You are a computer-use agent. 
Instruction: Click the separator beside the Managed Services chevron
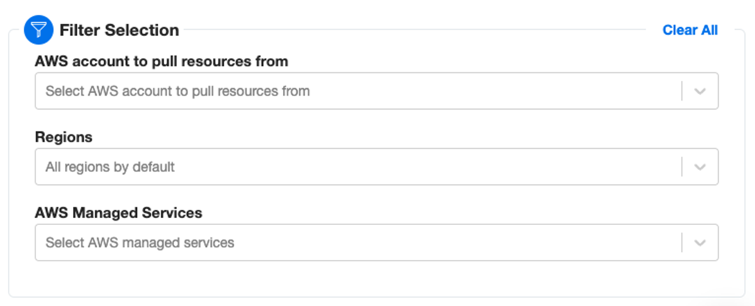[682, 243]
